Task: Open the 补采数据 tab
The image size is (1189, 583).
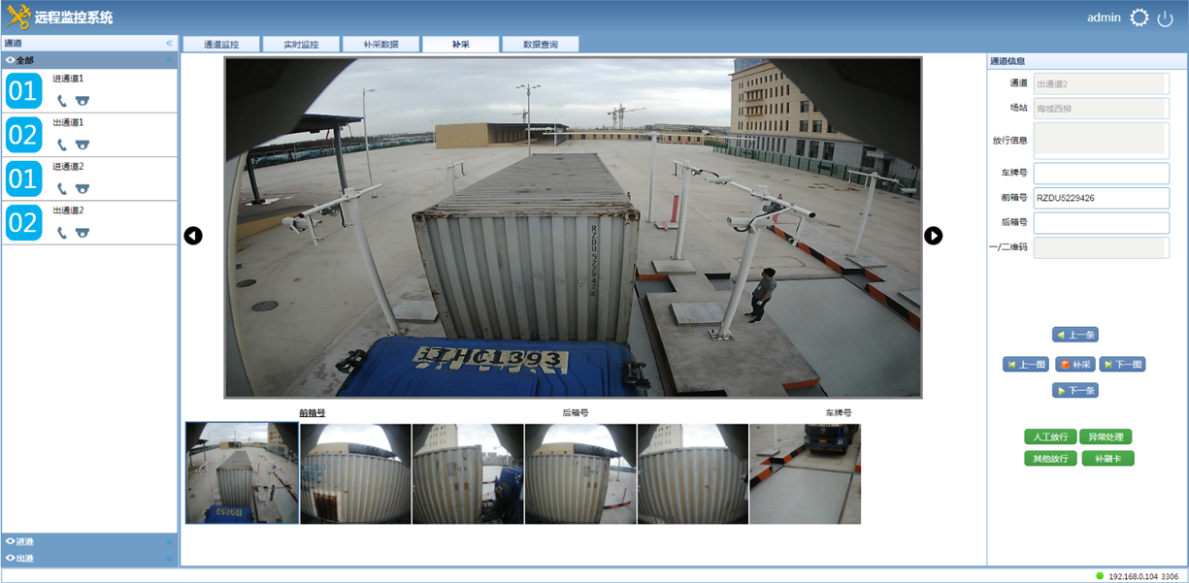Action: pos(380,45)
